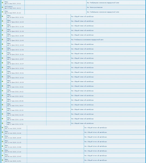The width and height of the screenshot is (146, 163).
Task: Open 'Re: Общий топик об автобусах' from 14 янв
Action: pos(96,132)
